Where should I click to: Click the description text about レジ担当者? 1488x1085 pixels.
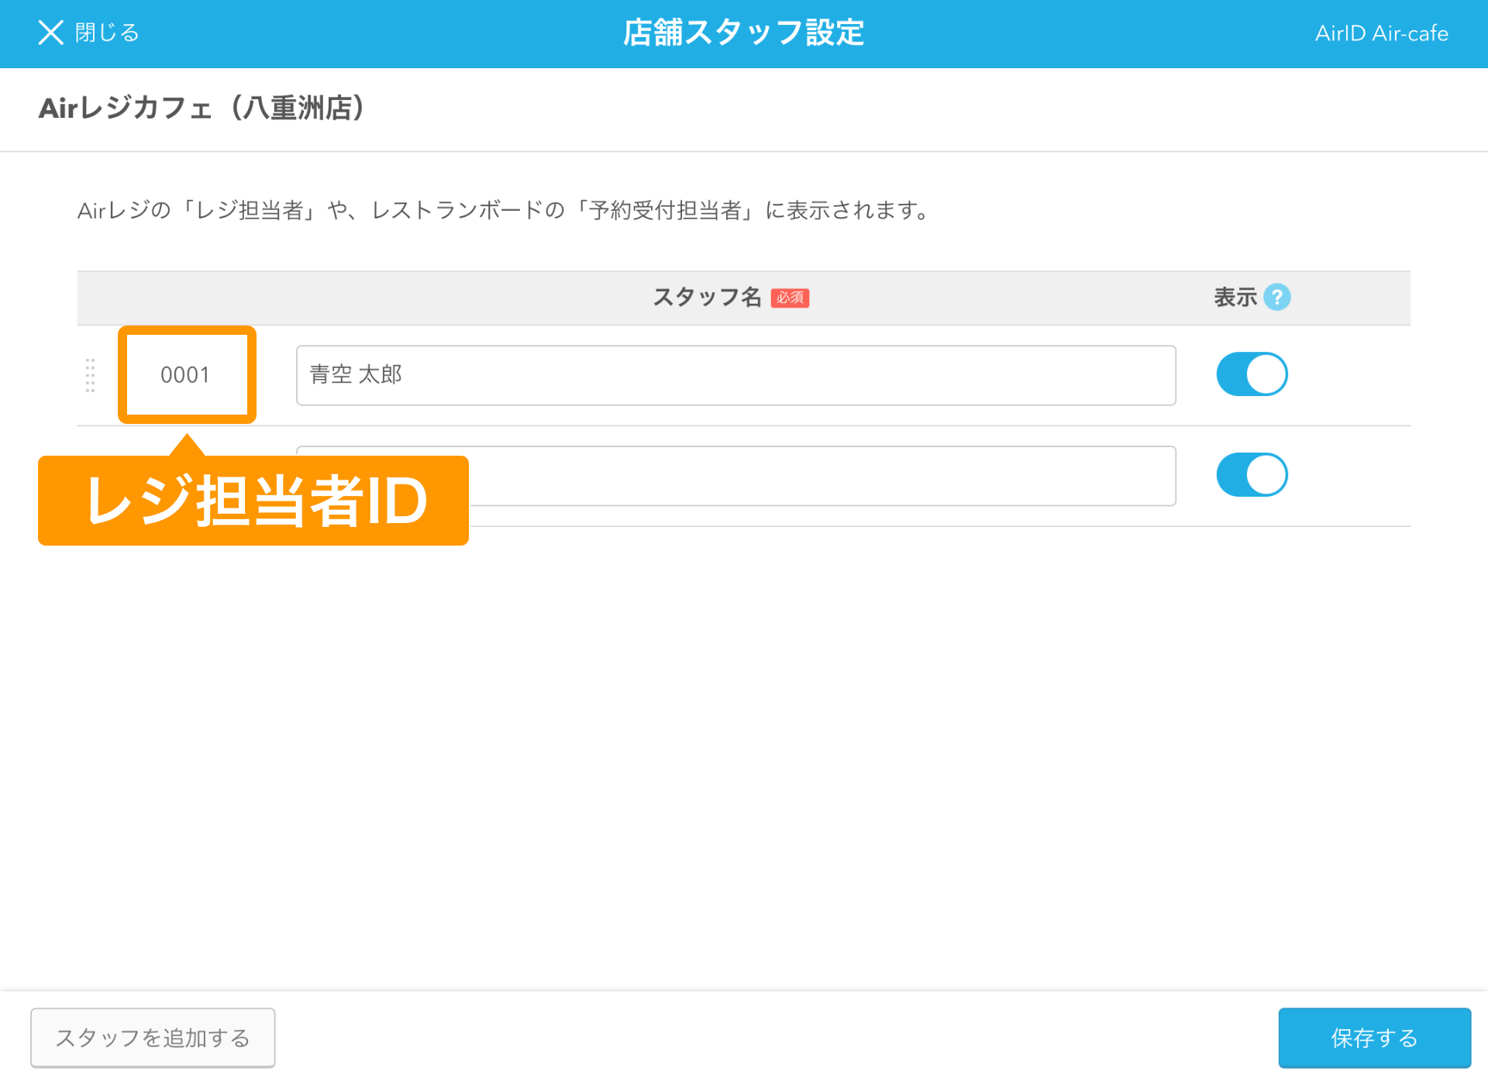pyautogui.click(x=504, y=210)
